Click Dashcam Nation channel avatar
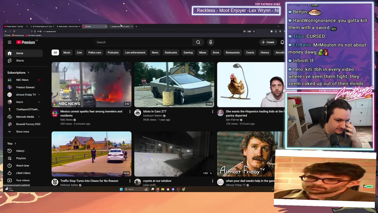The width and height of the screenshot is (378, 213). click(138, 113)
